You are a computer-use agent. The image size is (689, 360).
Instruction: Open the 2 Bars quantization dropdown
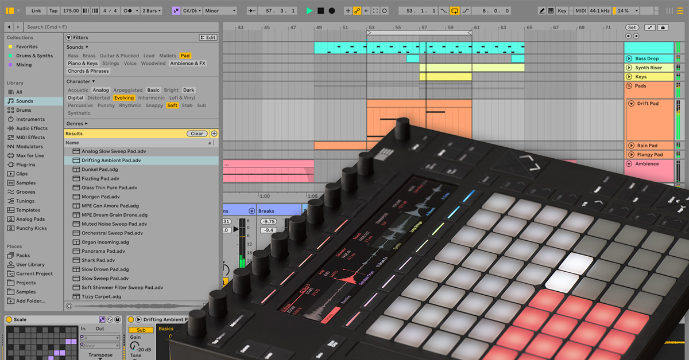click(151, 10)
